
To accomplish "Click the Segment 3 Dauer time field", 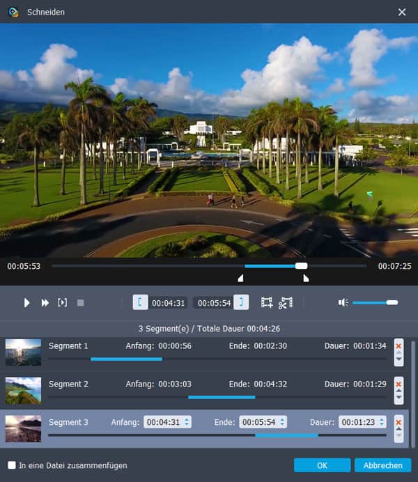I will click(x=362, y=422).
